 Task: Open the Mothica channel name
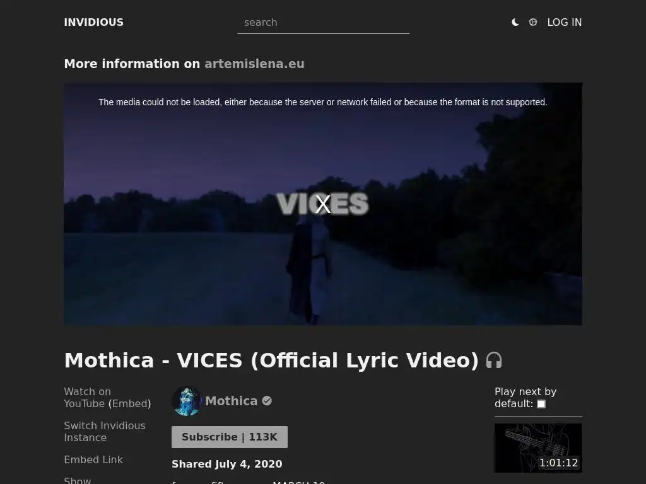(231, 401)
